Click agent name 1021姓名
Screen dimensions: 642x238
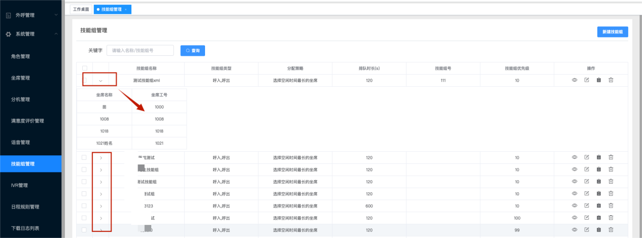click(x=104, y=143)
